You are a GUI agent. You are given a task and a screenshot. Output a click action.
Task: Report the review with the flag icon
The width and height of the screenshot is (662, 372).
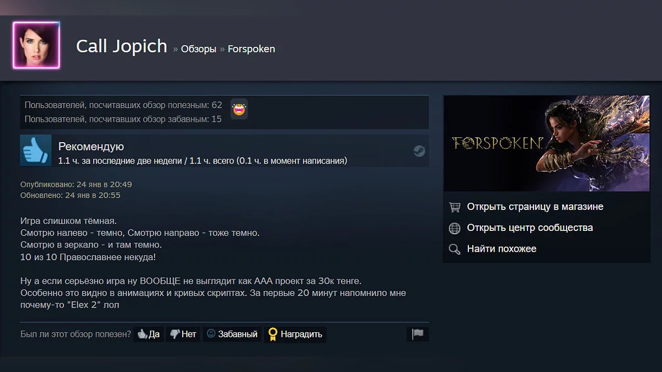(x=418, y=334)
